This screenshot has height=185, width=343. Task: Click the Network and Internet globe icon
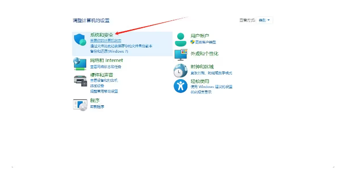click(80, 64)
